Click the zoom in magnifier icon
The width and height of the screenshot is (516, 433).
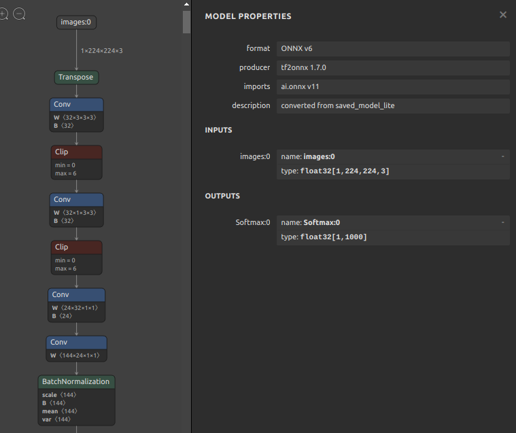click(3, 14)
